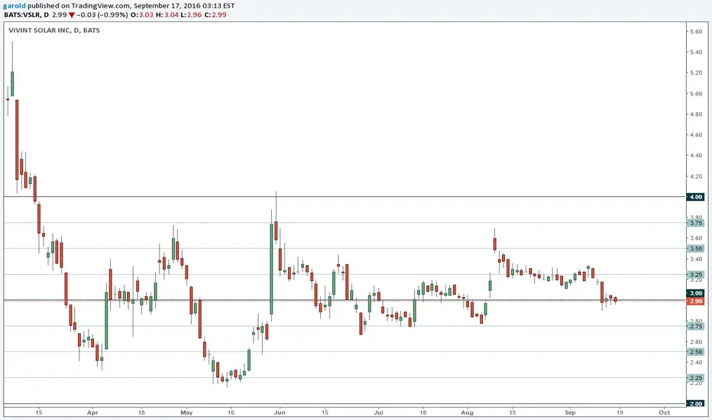Click the 4.40 price axis tick
The height and width of the screenshot is (420, 712).
coord(696,155)
